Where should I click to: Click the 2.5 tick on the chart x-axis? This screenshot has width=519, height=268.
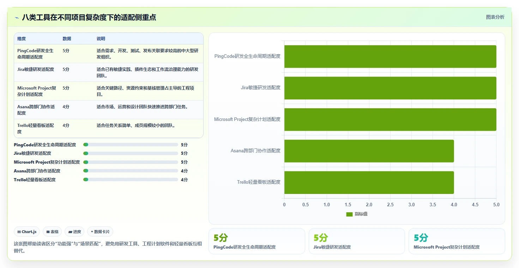tap(390, 205)
